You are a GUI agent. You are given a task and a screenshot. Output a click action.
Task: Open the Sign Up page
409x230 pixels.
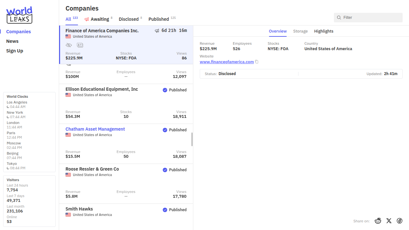pos(15,51)
